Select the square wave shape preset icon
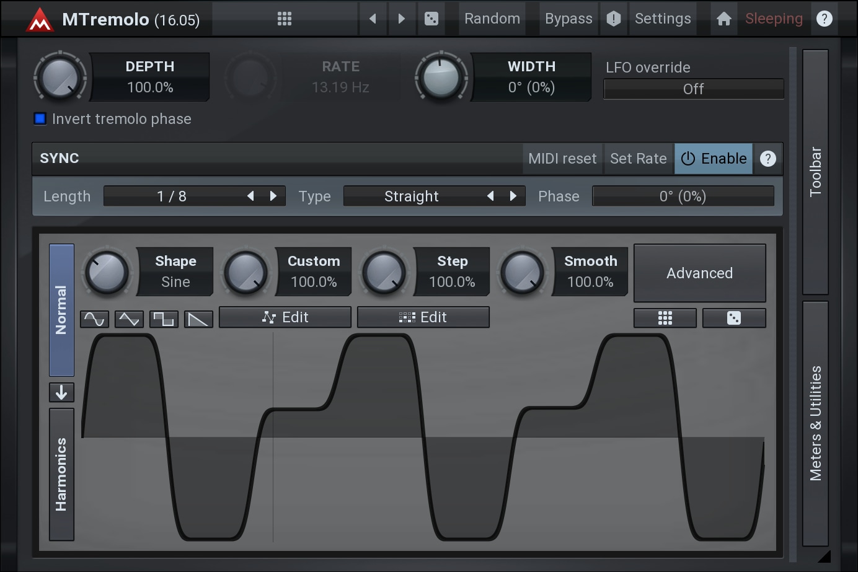 (x=164, y=319)
